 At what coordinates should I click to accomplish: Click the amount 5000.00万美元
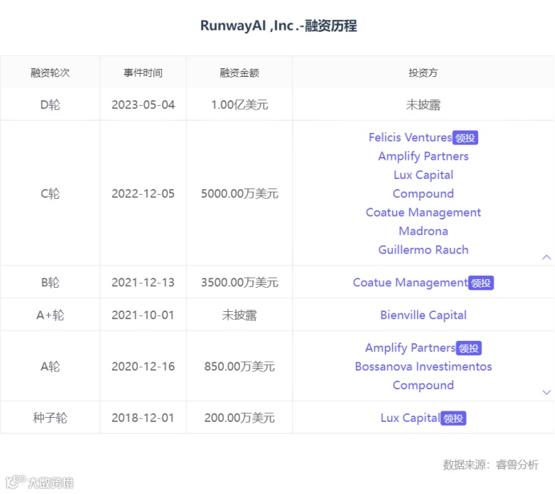[x=239, y=193]
